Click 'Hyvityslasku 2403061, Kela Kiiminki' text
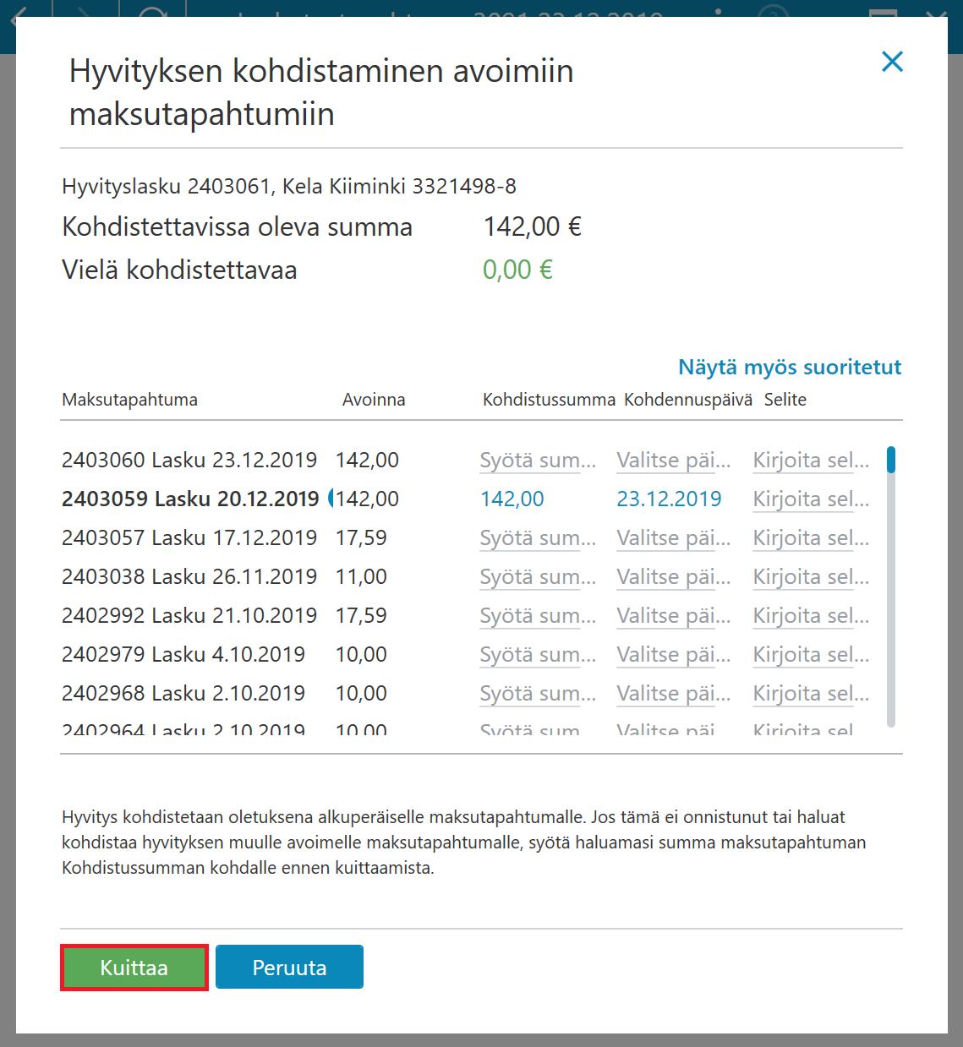The width and height of the screenshot is (963, 1047). pyautogui.click(x=235, y=187)
